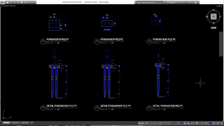Click add scales on annotation change icon
224x126 pixels.
tap(185, 123)
